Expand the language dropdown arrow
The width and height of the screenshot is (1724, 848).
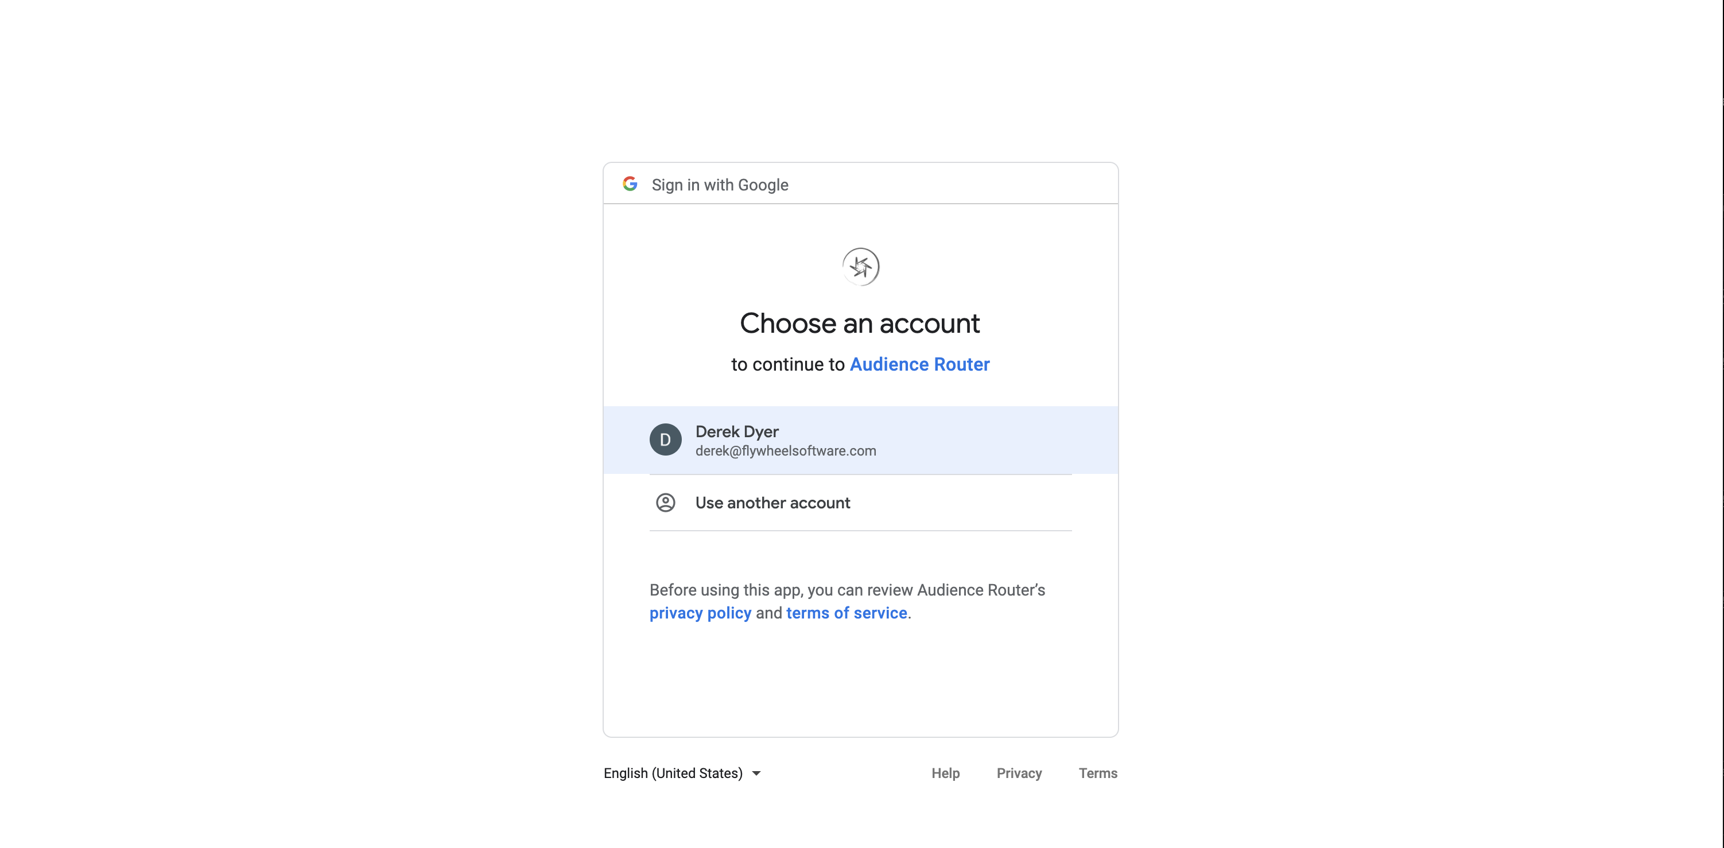coord(756,773)
